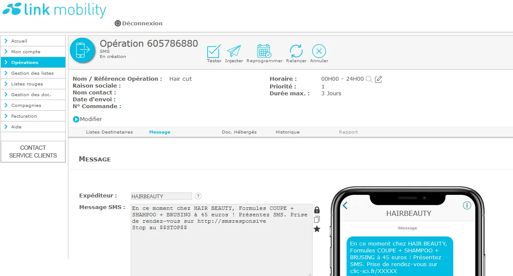513x276 pixels.
Task: Click the Expéditeur HAIRBEAUTY field
Action: click(x=161, y=196)
